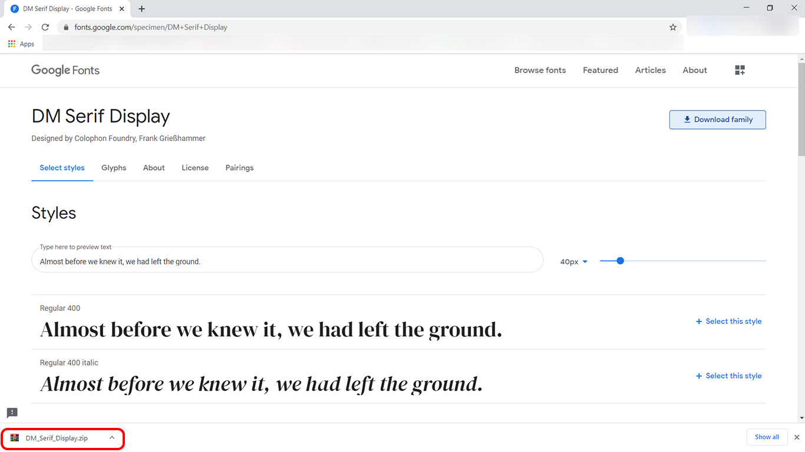805x452 pixels.
Task: Bookmark this page with the star icon
Action: pyautogui.click(x=673, y=27)
